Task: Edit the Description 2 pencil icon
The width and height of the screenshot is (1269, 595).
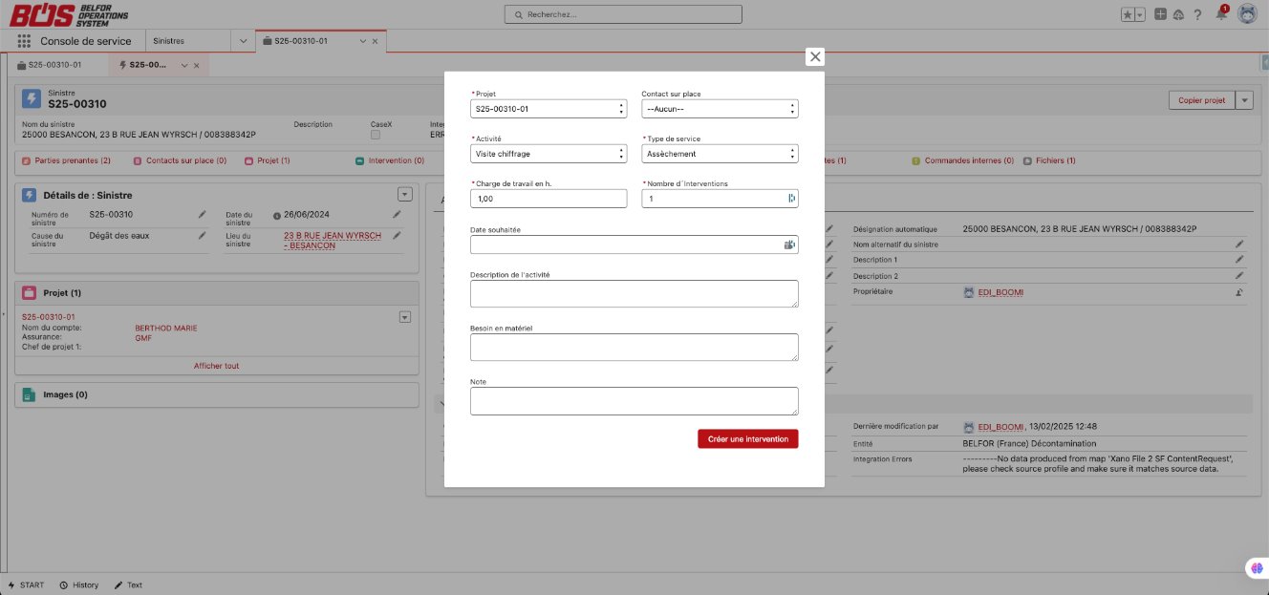Action: [1239, 276]
